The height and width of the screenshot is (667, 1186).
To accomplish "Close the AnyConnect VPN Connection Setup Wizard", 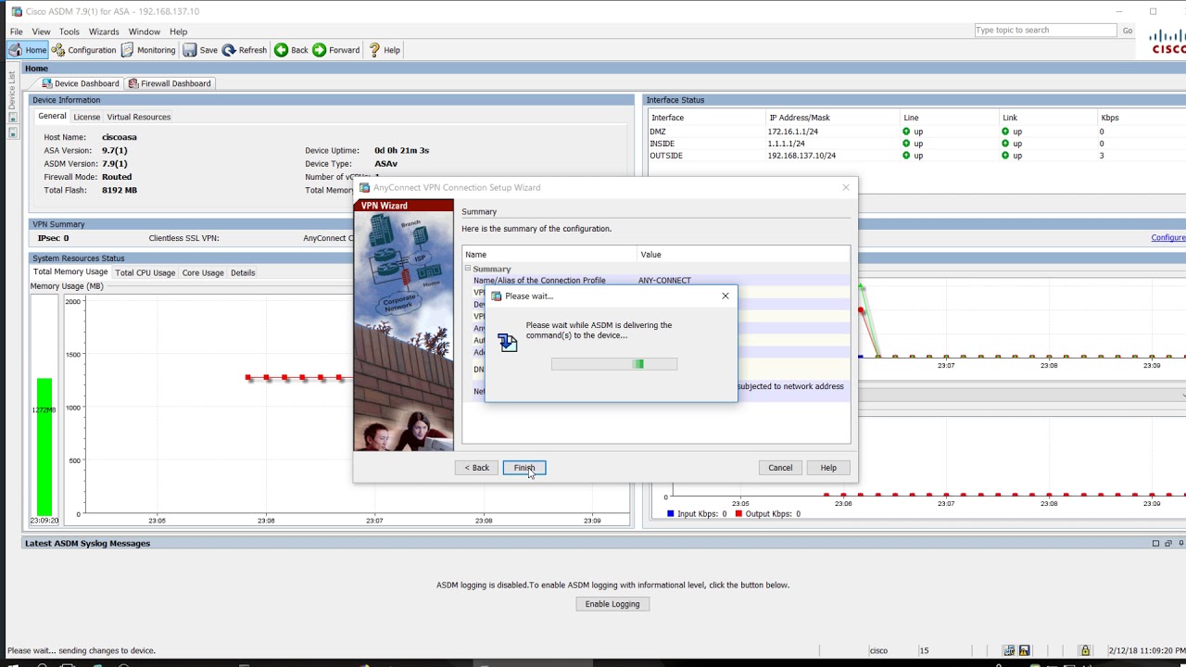I will click(x=846, y=187).
